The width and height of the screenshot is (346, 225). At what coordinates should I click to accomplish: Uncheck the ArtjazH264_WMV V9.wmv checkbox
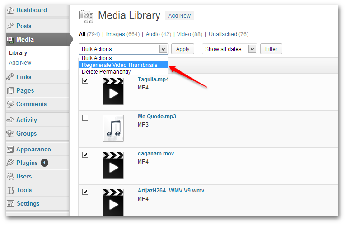tap(85, 192)
